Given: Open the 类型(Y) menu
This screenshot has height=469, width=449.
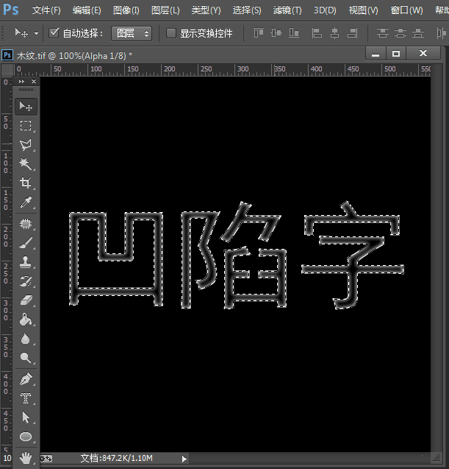Looking at the screenshot, I should point(206,10).
